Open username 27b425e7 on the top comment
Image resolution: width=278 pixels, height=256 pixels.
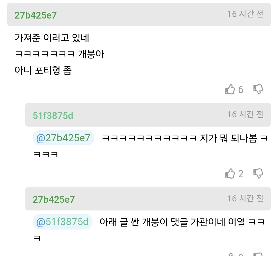tap(36, 15)
